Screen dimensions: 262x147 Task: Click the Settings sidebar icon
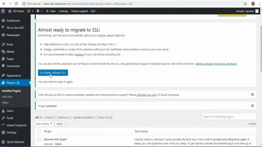(3, 132)
